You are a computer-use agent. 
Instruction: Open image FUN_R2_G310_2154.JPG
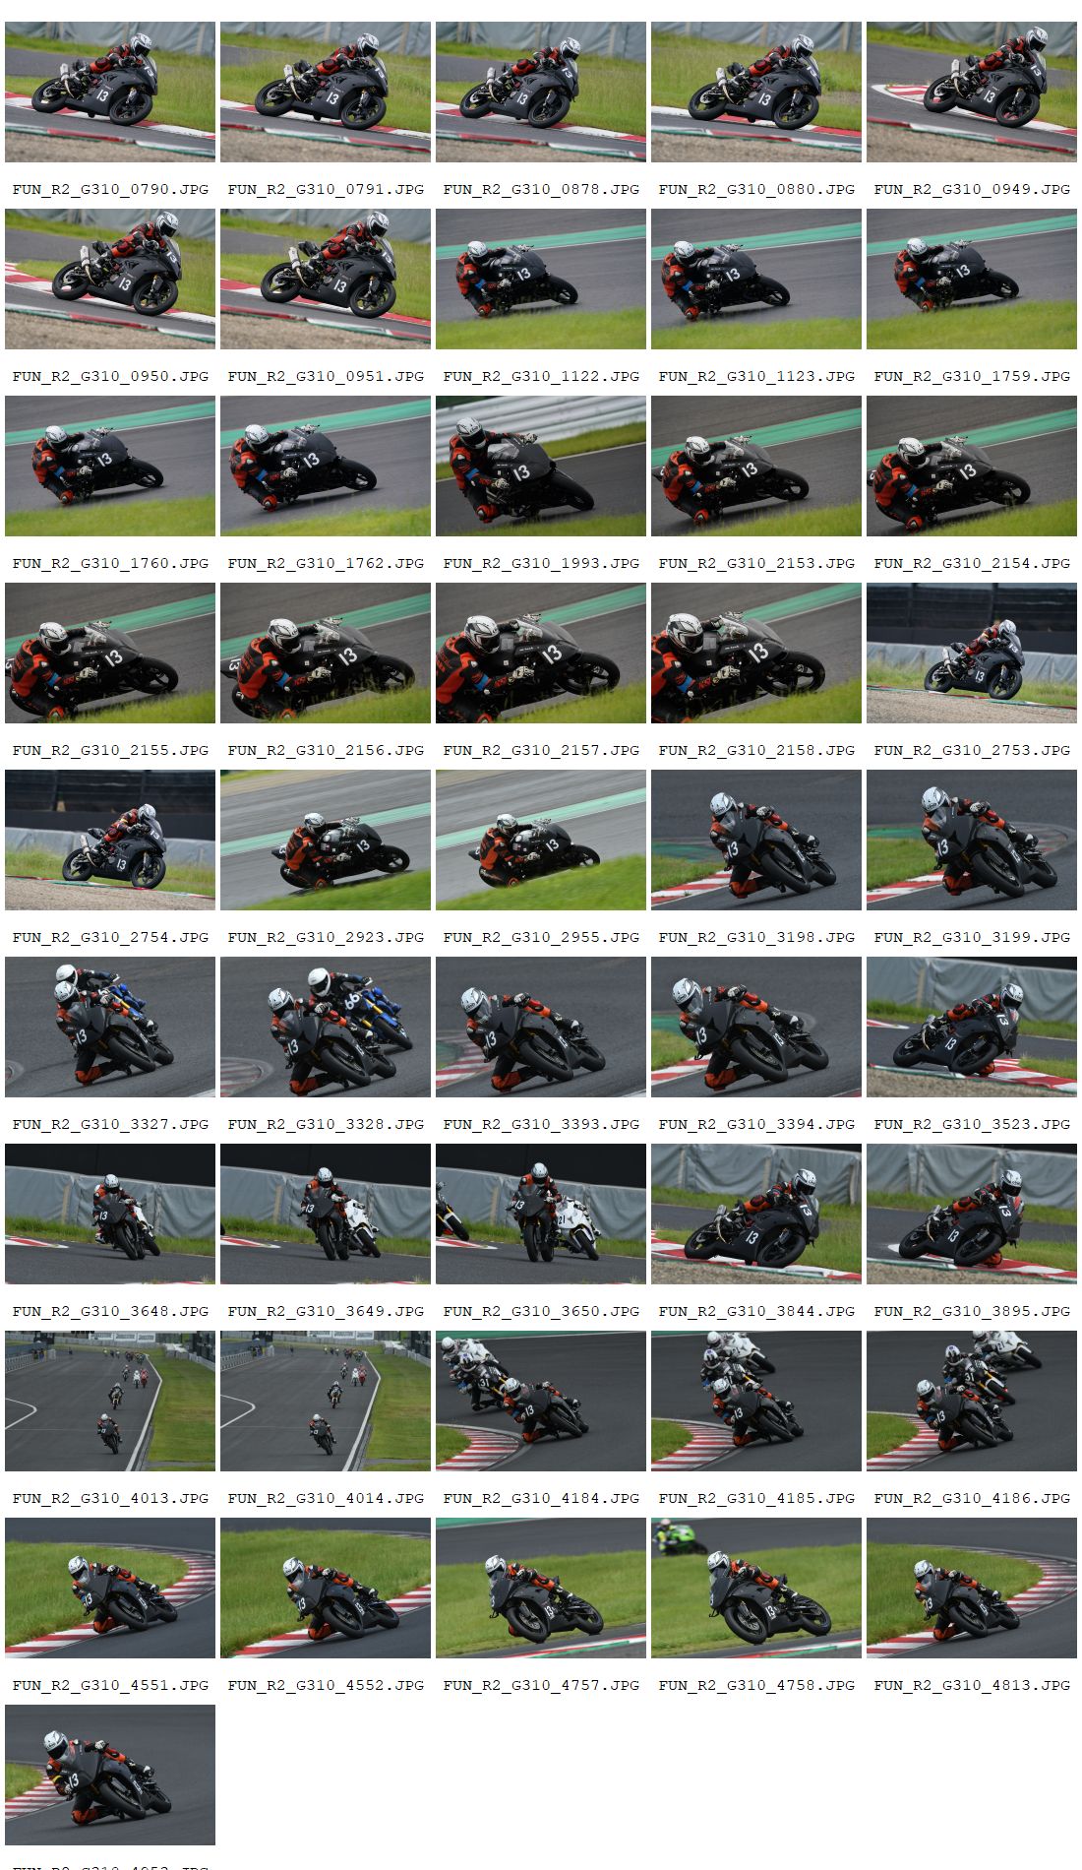(972, 466)
